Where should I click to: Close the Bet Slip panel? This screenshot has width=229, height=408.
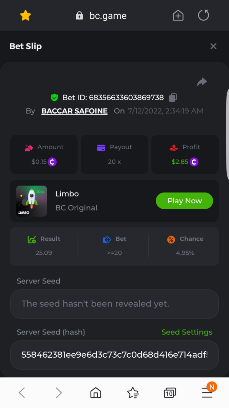(x=213, y=46)
